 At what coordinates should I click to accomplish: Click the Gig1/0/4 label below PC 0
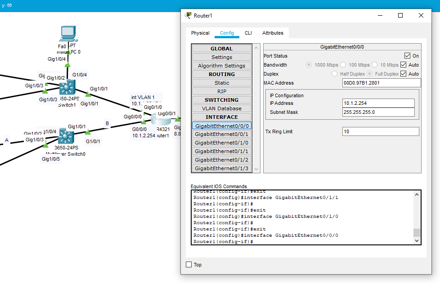pos(56,59)
